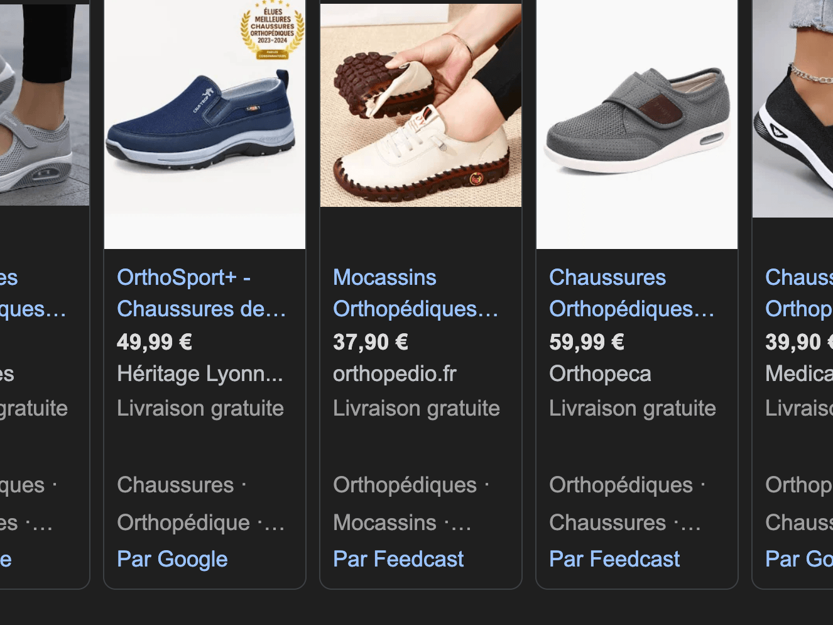This screenshot has width=833, height=625.
Task: Click the 37,90 € price
Action: coord(371,342)
